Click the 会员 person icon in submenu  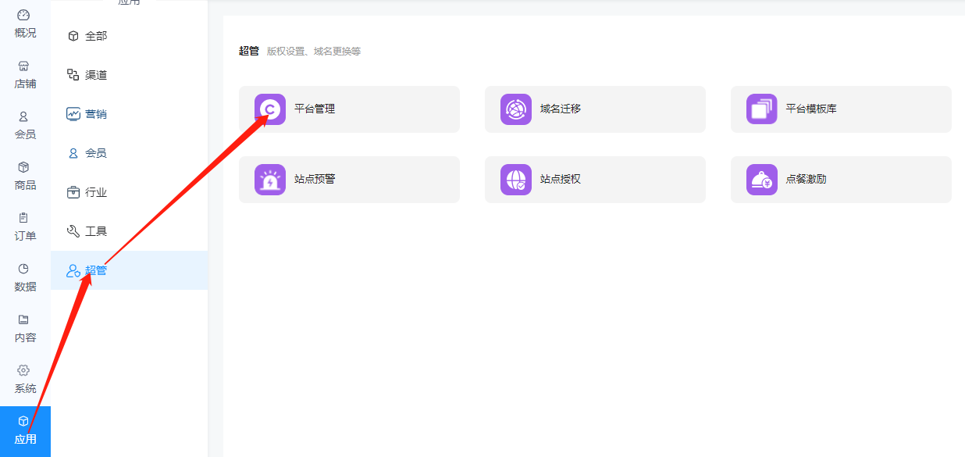point(73,153)
